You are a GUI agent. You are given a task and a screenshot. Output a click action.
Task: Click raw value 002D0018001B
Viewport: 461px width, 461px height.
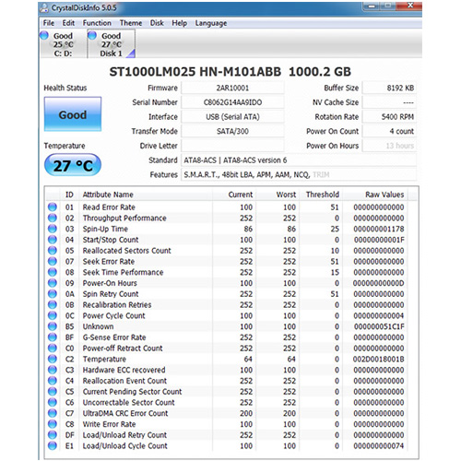pos(378,359)
